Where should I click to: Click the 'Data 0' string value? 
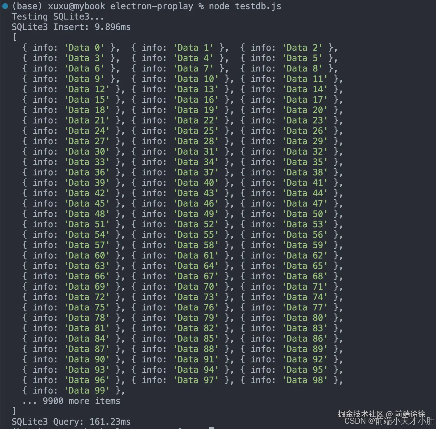(84, 48)
